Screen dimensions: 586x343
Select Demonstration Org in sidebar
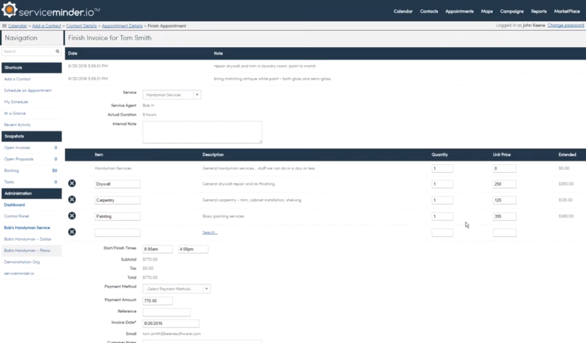coord(22,262)
